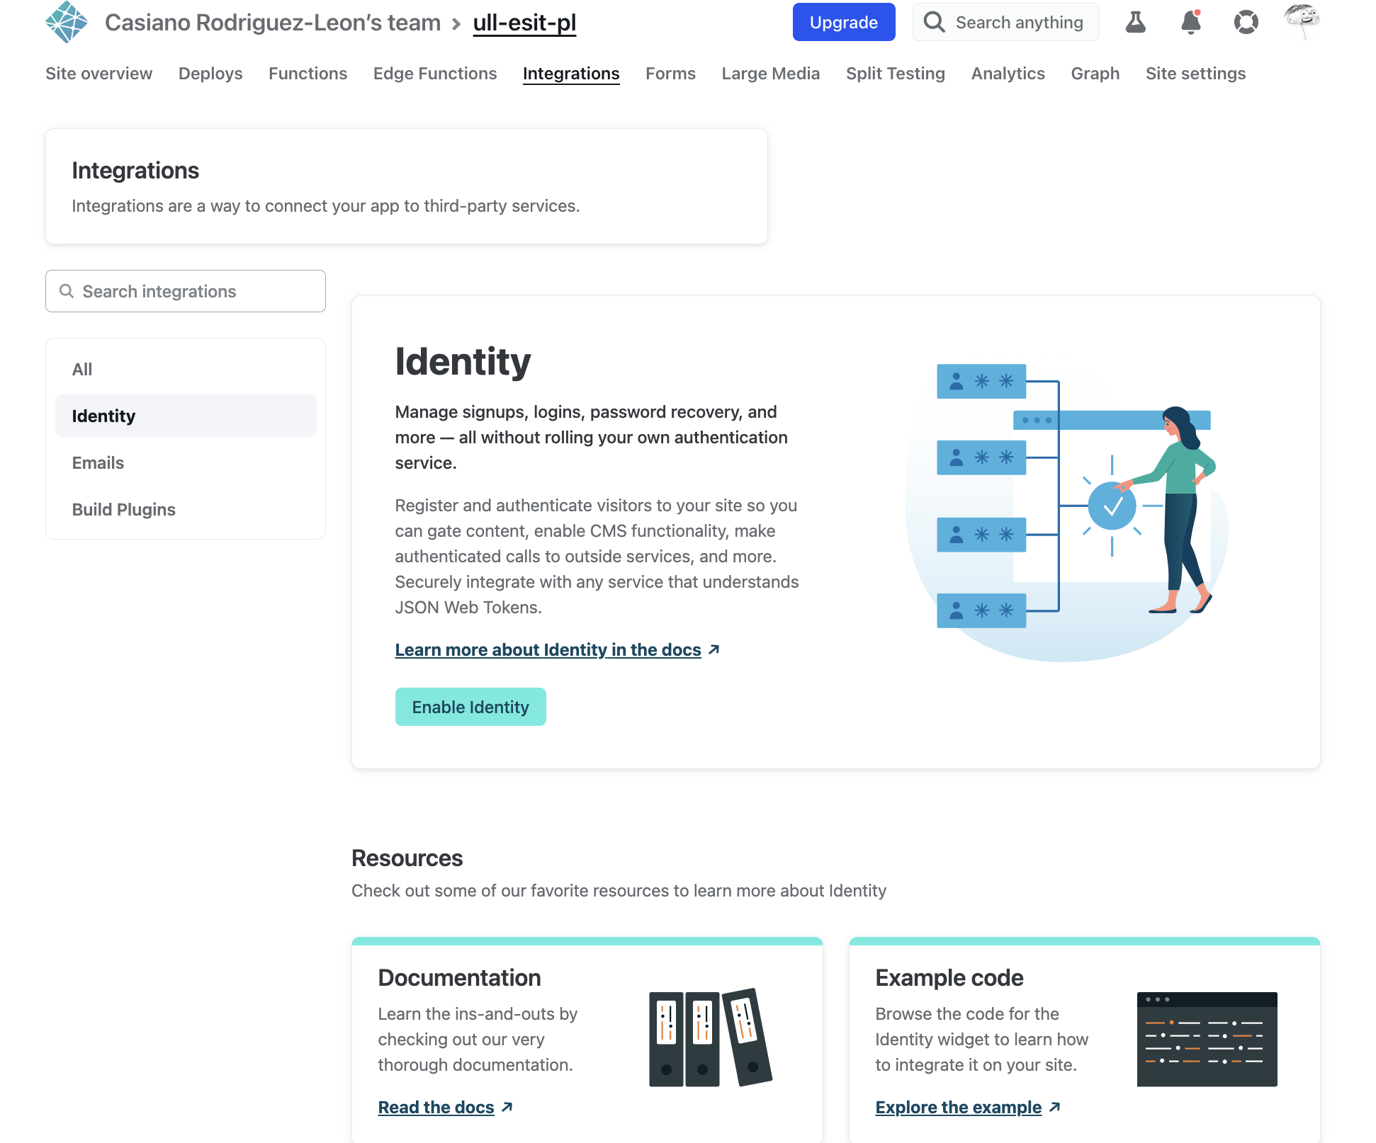
Task: Open the Analytics tab
Action: coord(1008,74)
